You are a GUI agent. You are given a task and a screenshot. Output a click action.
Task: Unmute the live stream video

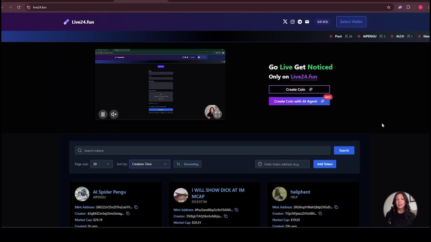114,114
